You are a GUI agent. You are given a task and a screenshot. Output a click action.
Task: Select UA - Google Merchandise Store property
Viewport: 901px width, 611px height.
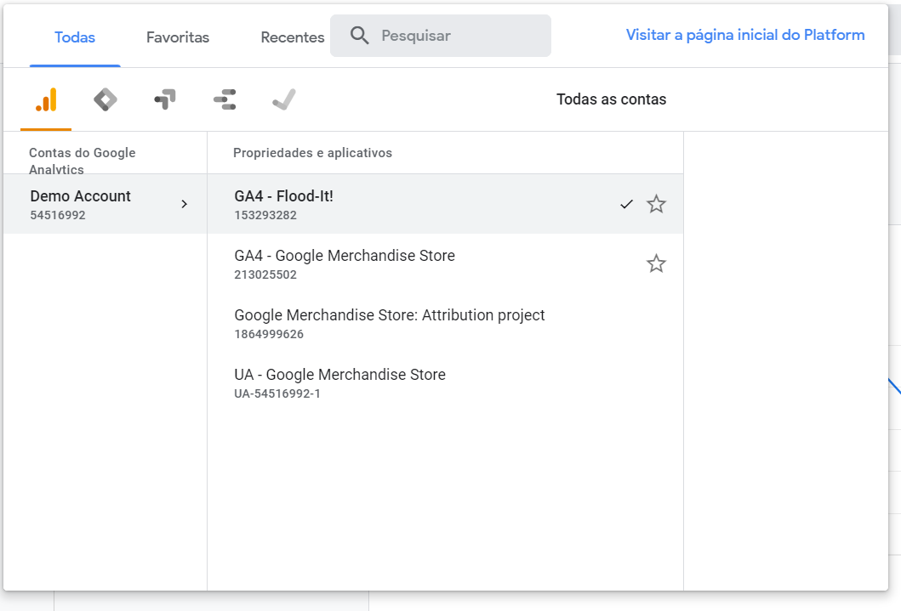coord(445,382)
